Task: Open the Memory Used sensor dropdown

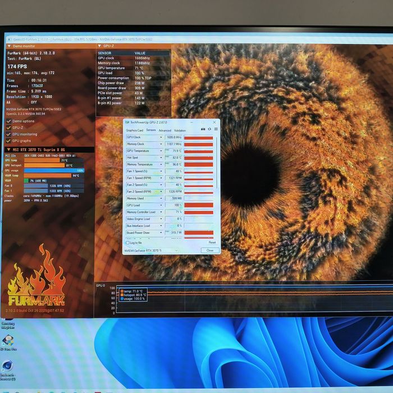Action: (161, 199)
